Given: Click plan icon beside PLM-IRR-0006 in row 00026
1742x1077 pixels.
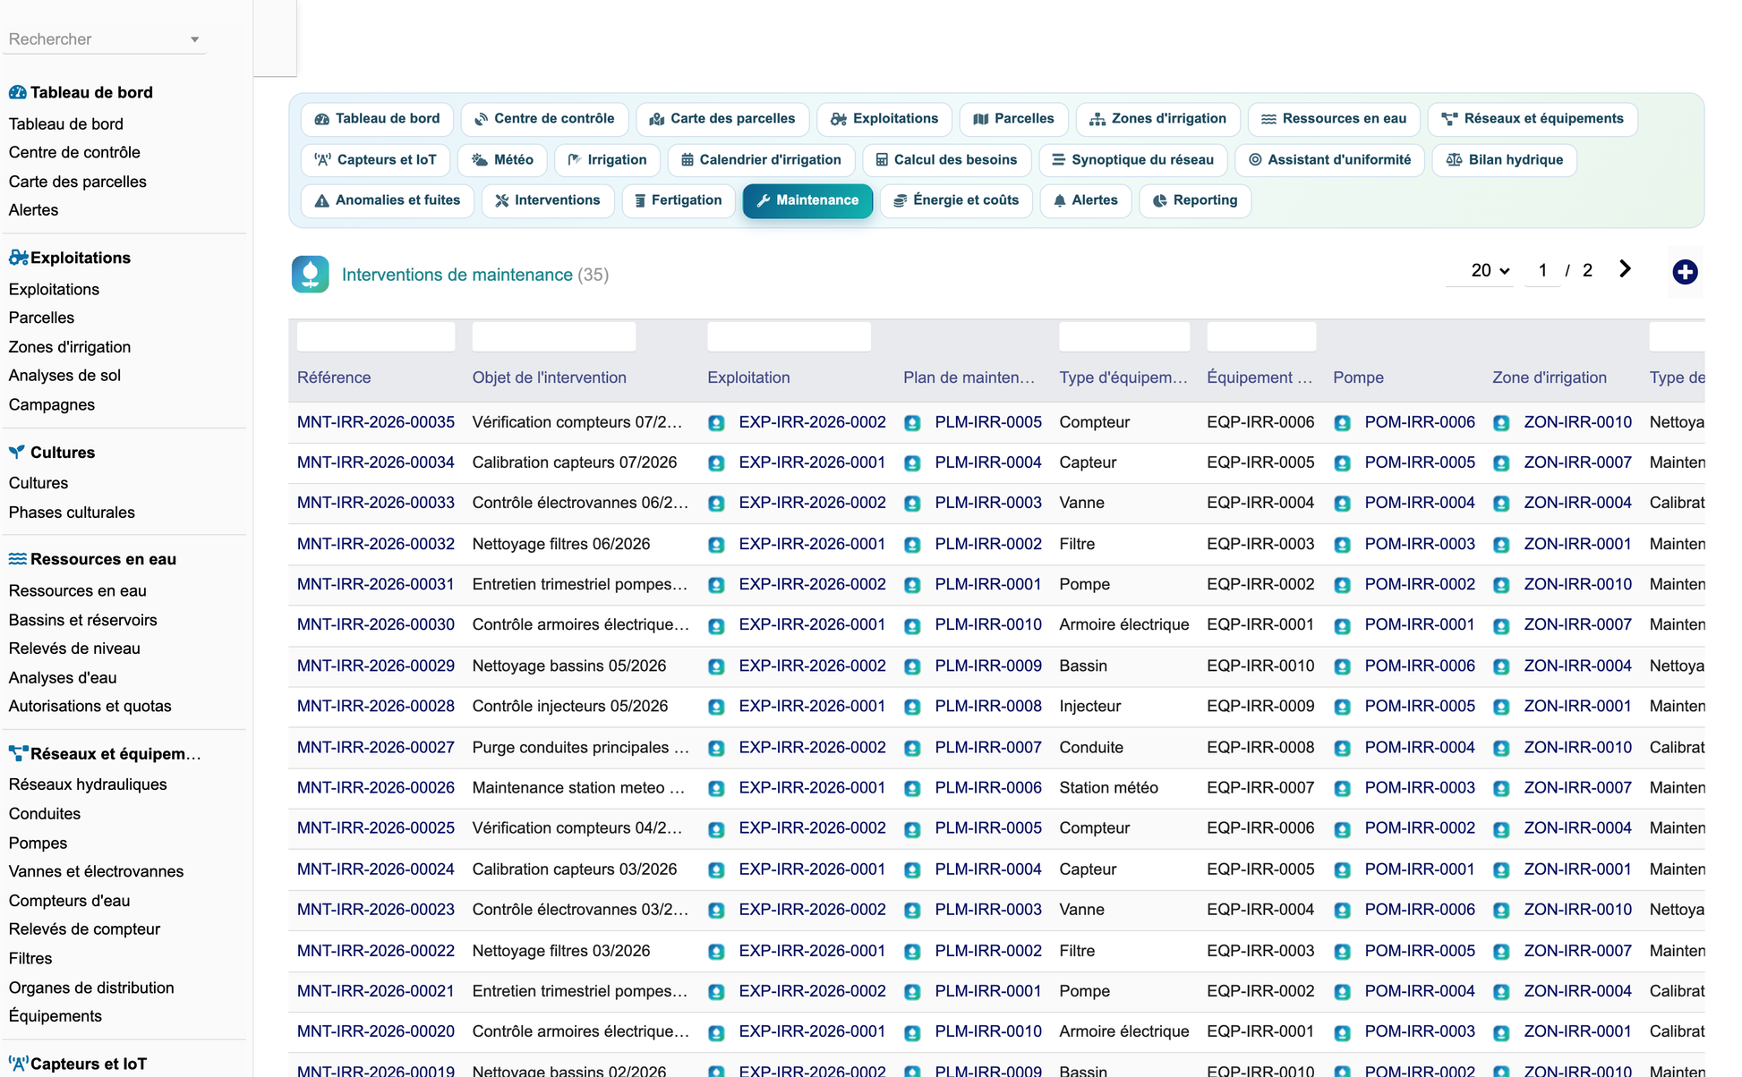Looking at the screenshot, I should [912, 789].
